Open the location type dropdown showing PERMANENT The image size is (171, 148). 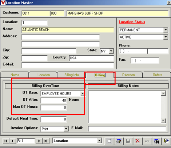click(x=166, y=30)
